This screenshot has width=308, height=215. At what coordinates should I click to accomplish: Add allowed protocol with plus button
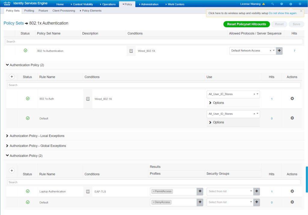pyautogui.click(x=279, y=51)
